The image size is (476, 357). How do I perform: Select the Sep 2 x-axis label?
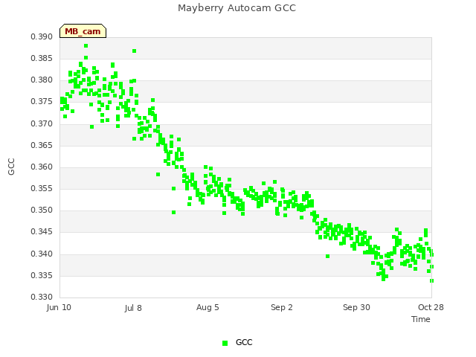coord(282,307)
